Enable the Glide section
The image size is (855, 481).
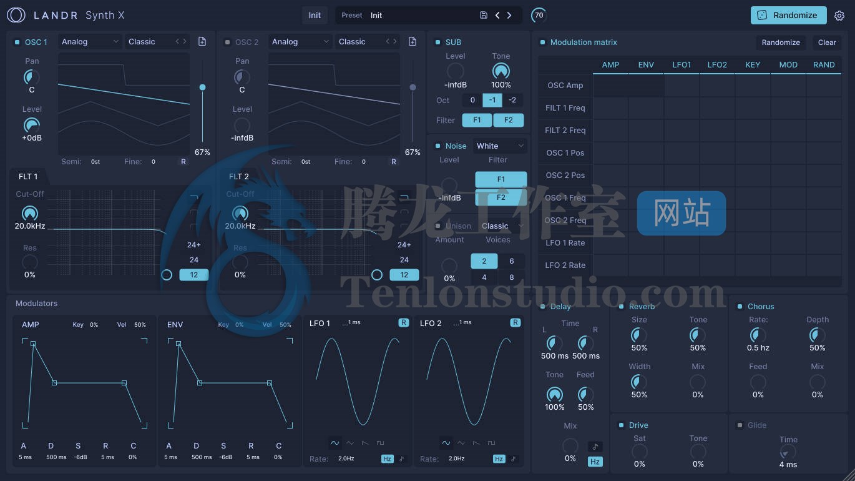(740, 425)
